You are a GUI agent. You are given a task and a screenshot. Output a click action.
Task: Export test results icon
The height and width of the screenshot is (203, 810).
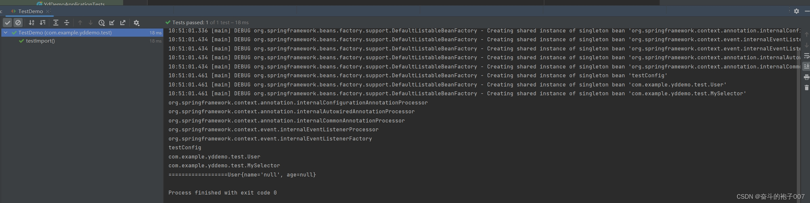123,23
